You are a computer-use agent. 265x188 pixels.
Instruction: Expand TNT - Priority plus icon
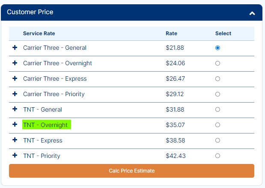click(15, 155)
